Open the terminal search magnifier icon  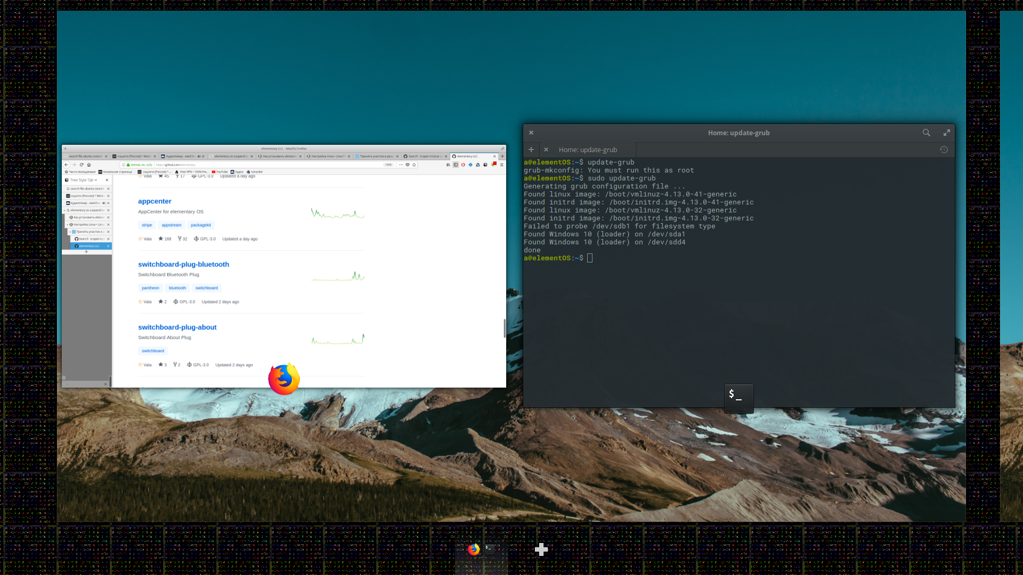[x=926, y=133]
